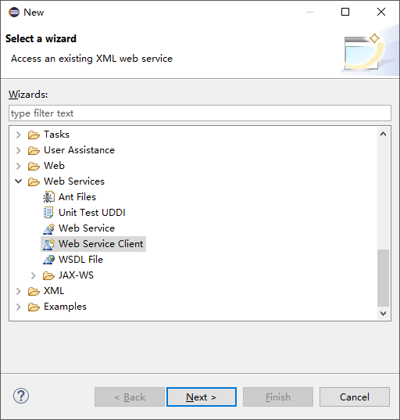The image size is (400, 420).
Task: Select the Unit Test UDDI entry
Action: pyautogui.click(x=92, y=213)
